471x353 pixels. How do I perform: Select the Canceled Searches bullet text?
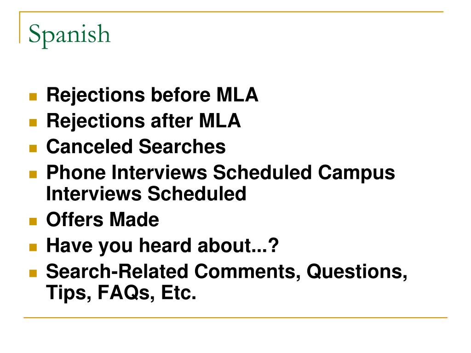(136, 147)
